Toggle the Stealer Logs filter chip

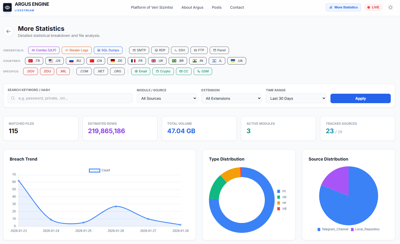(77, 50)
